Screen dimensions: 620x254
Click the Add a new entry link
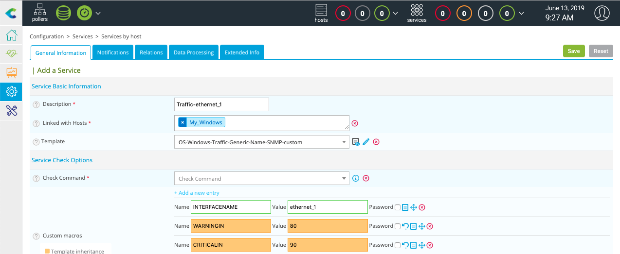[197, 193]
